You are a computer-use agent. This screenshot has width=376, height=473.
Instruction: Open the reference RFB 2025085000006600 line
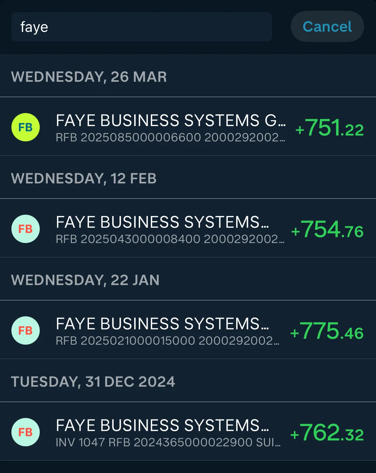click(170, 137)
